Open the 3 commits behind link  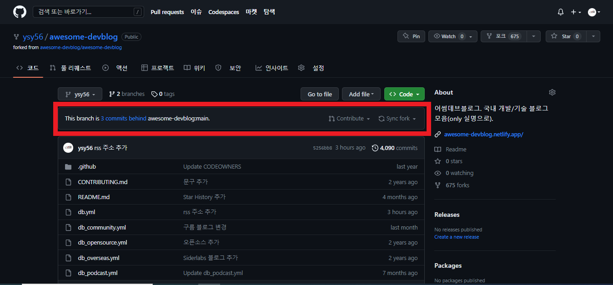click(124, 119)
